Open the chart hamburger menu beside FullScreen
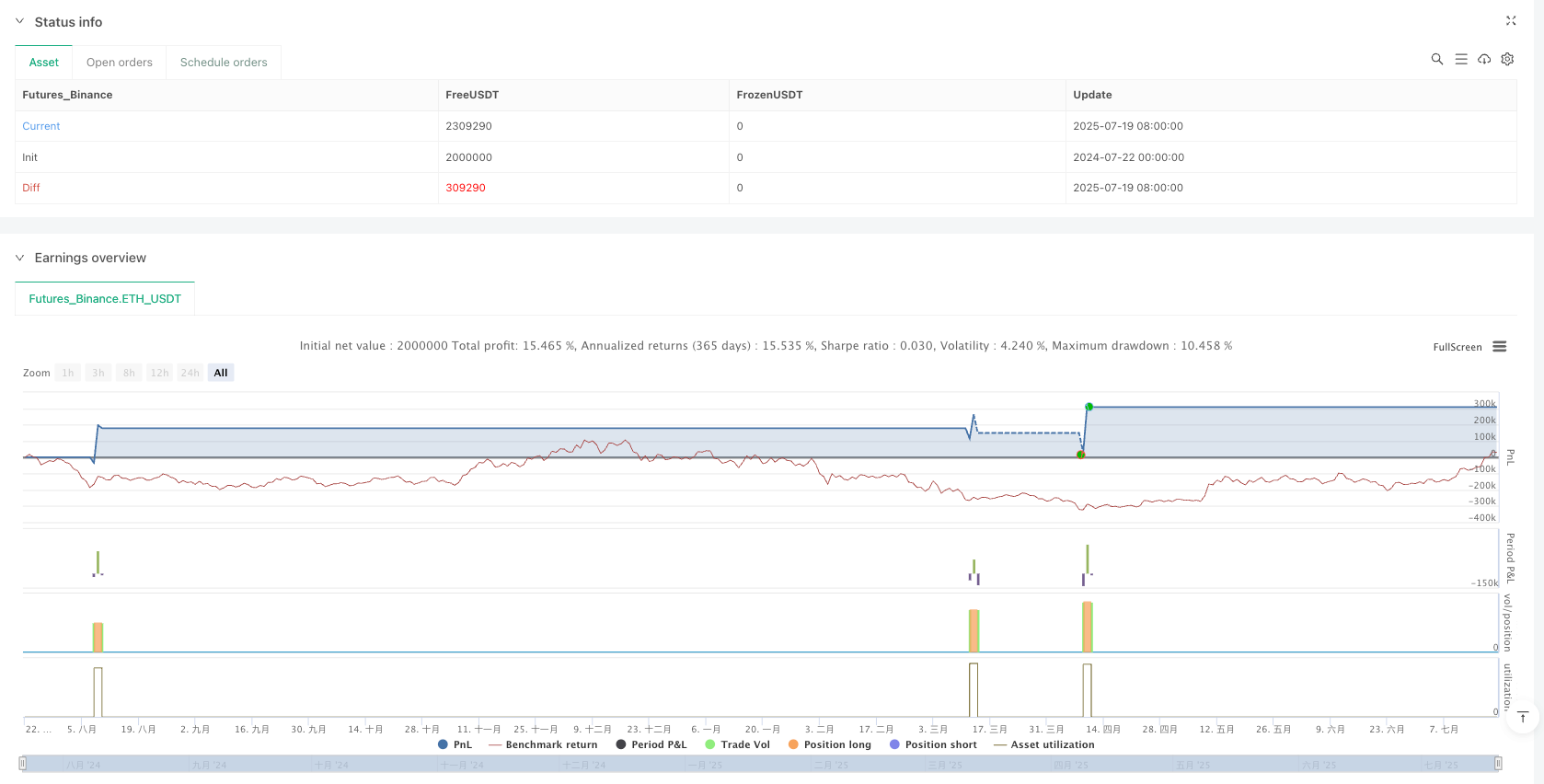The image size is (1544, 784). [1500, 347]
